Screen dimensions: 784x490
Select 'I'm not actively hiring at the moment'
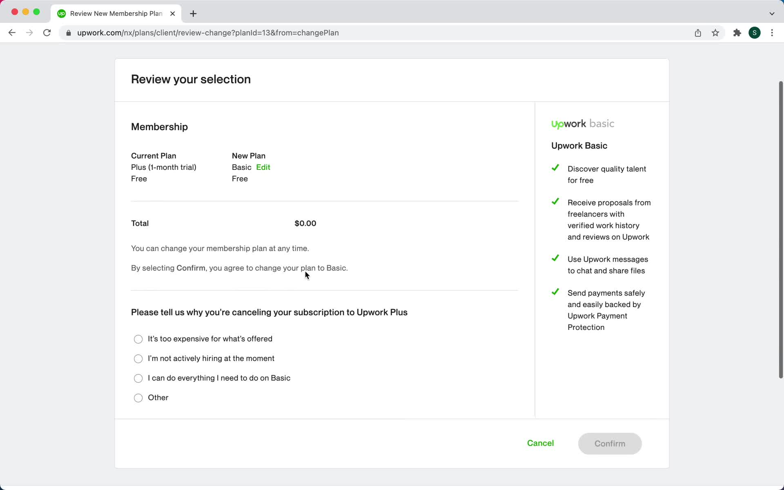(x=138, y=359)
